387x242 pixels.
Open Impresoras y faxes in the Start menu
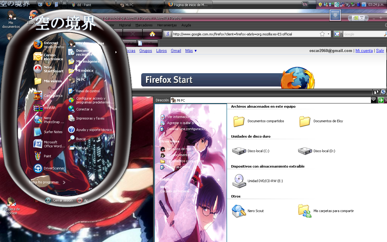point(86,118)
